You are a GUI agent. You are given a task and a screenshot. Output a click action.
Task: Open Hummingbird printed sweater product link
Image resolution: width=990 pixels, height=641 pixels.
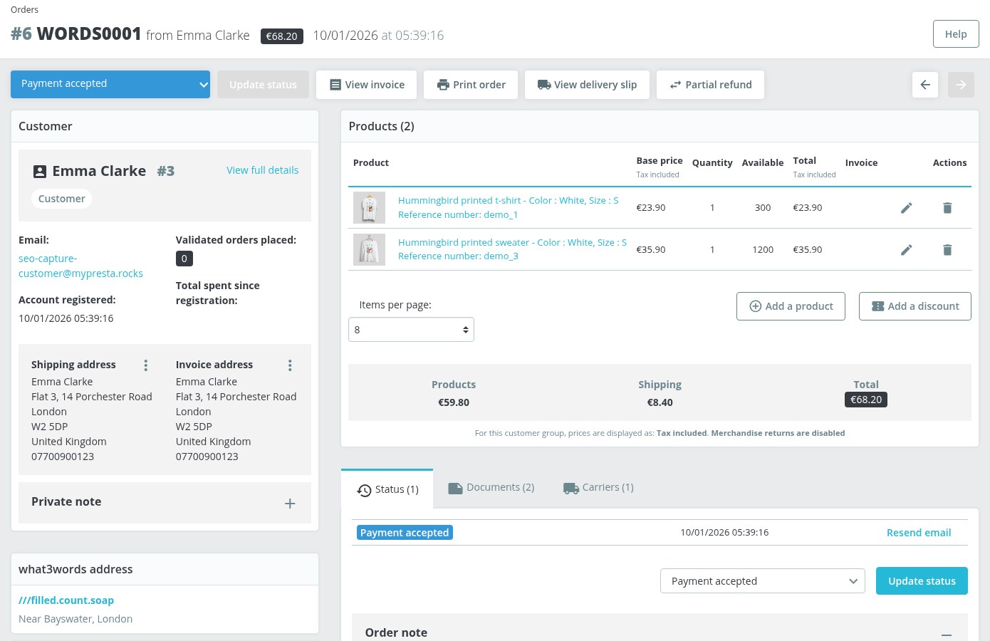tap(512, 249)
